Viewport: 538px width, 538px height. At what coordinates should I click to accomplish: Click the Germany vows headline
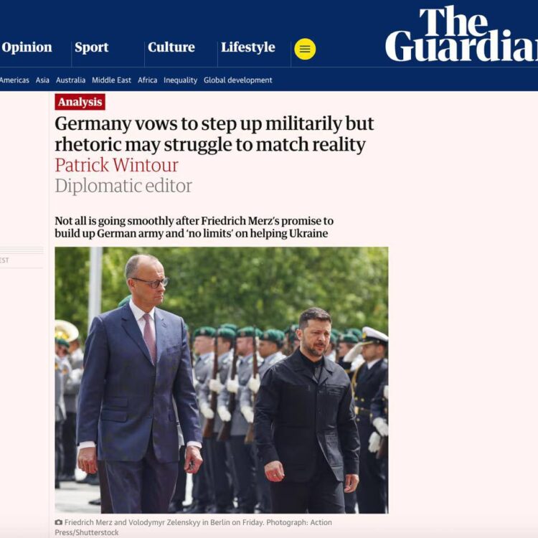(214, 134)
